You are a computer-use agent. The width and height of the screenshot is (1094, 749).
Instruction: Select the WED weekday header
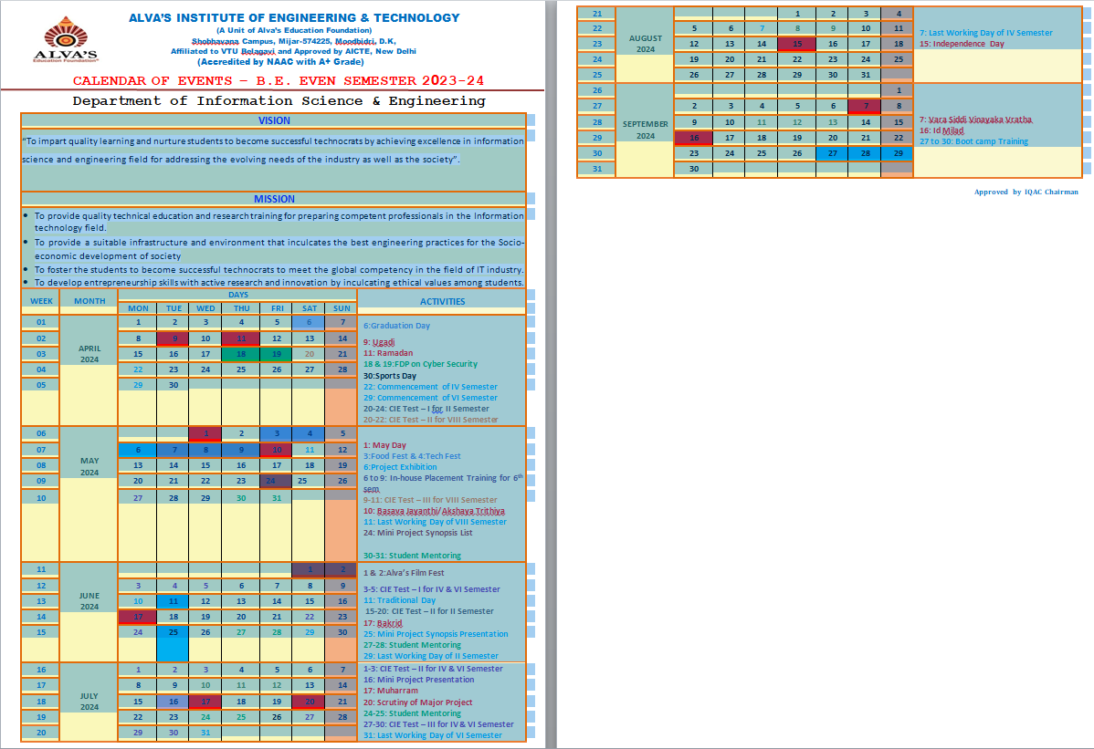205,308
